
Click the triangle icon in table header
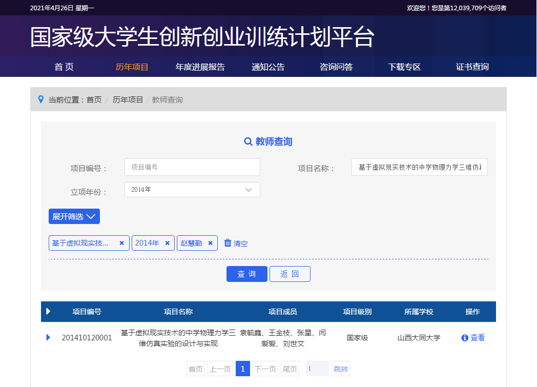point(48,311)
